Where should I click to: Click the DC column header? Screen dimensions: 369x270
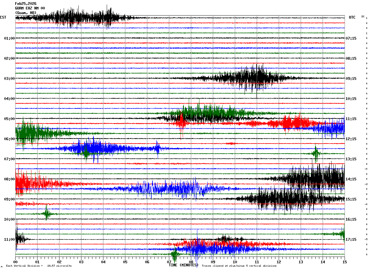click(x=363, y=16)
